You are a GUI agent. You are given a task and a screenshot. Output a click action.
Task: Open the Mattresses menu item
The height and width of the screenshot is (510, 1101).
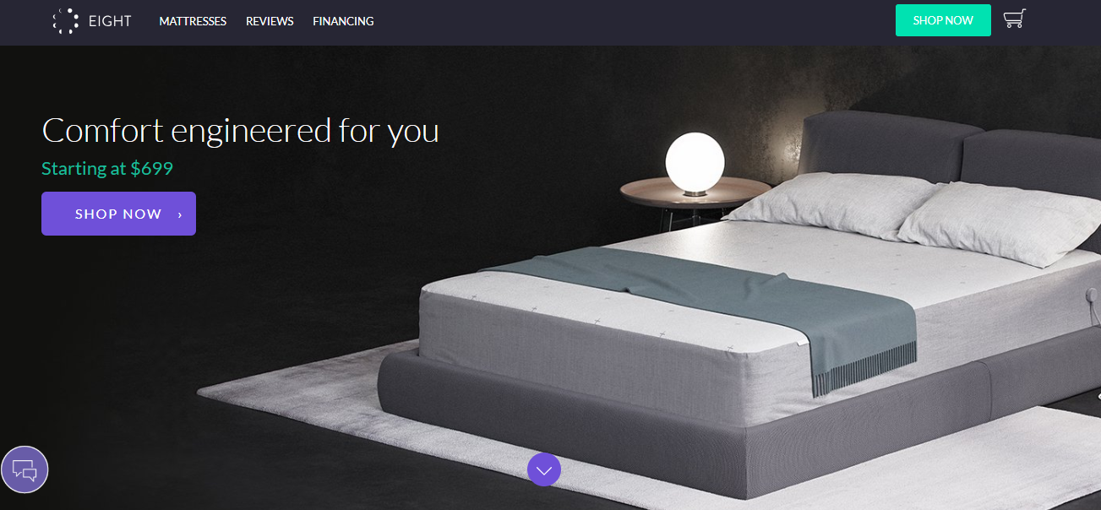[x=193, y=21]
